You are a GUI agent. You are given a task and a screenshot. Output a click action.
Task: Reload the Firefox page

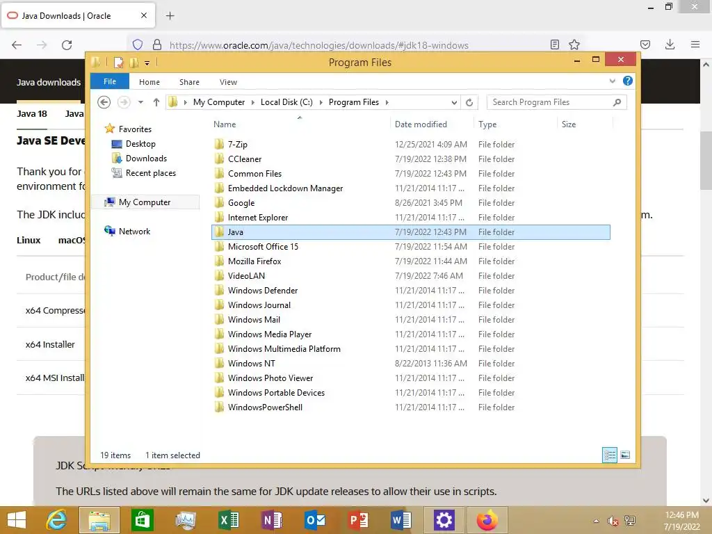click(67, 45)
